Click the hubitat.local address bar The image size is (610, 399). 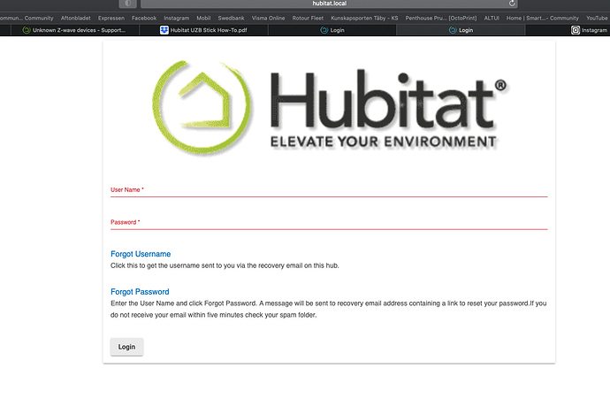click(x=329, y=4)
